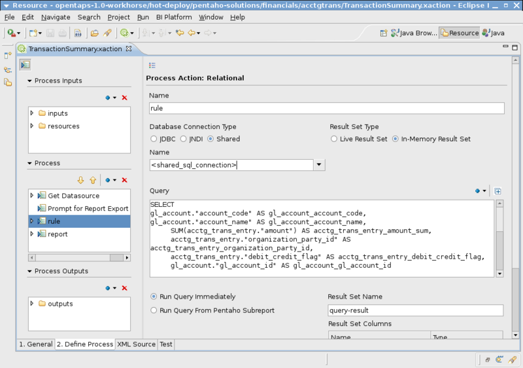Image resolution: width=523 pixels, height=368 pixels.
Task: Open the Window menu
Action: click(x=211, y=17)
